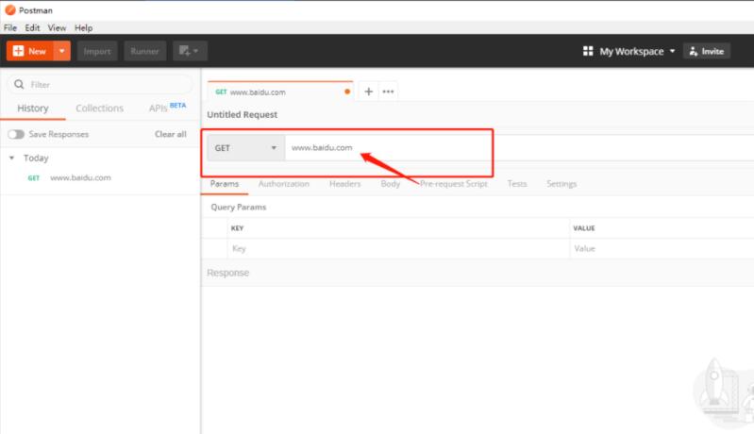This screenshot has width=754, height=434.
Task: Select the Body tab
Action: click(x=390, y=184)
